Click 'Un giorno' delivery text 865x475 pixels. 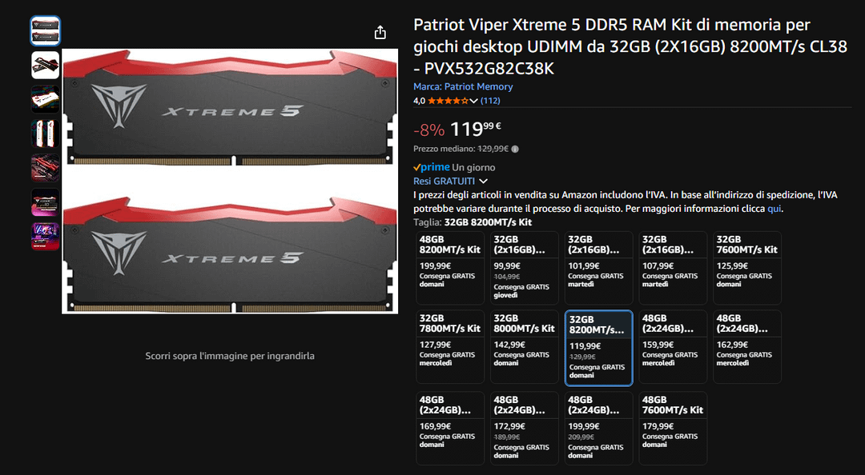[473, 167]
